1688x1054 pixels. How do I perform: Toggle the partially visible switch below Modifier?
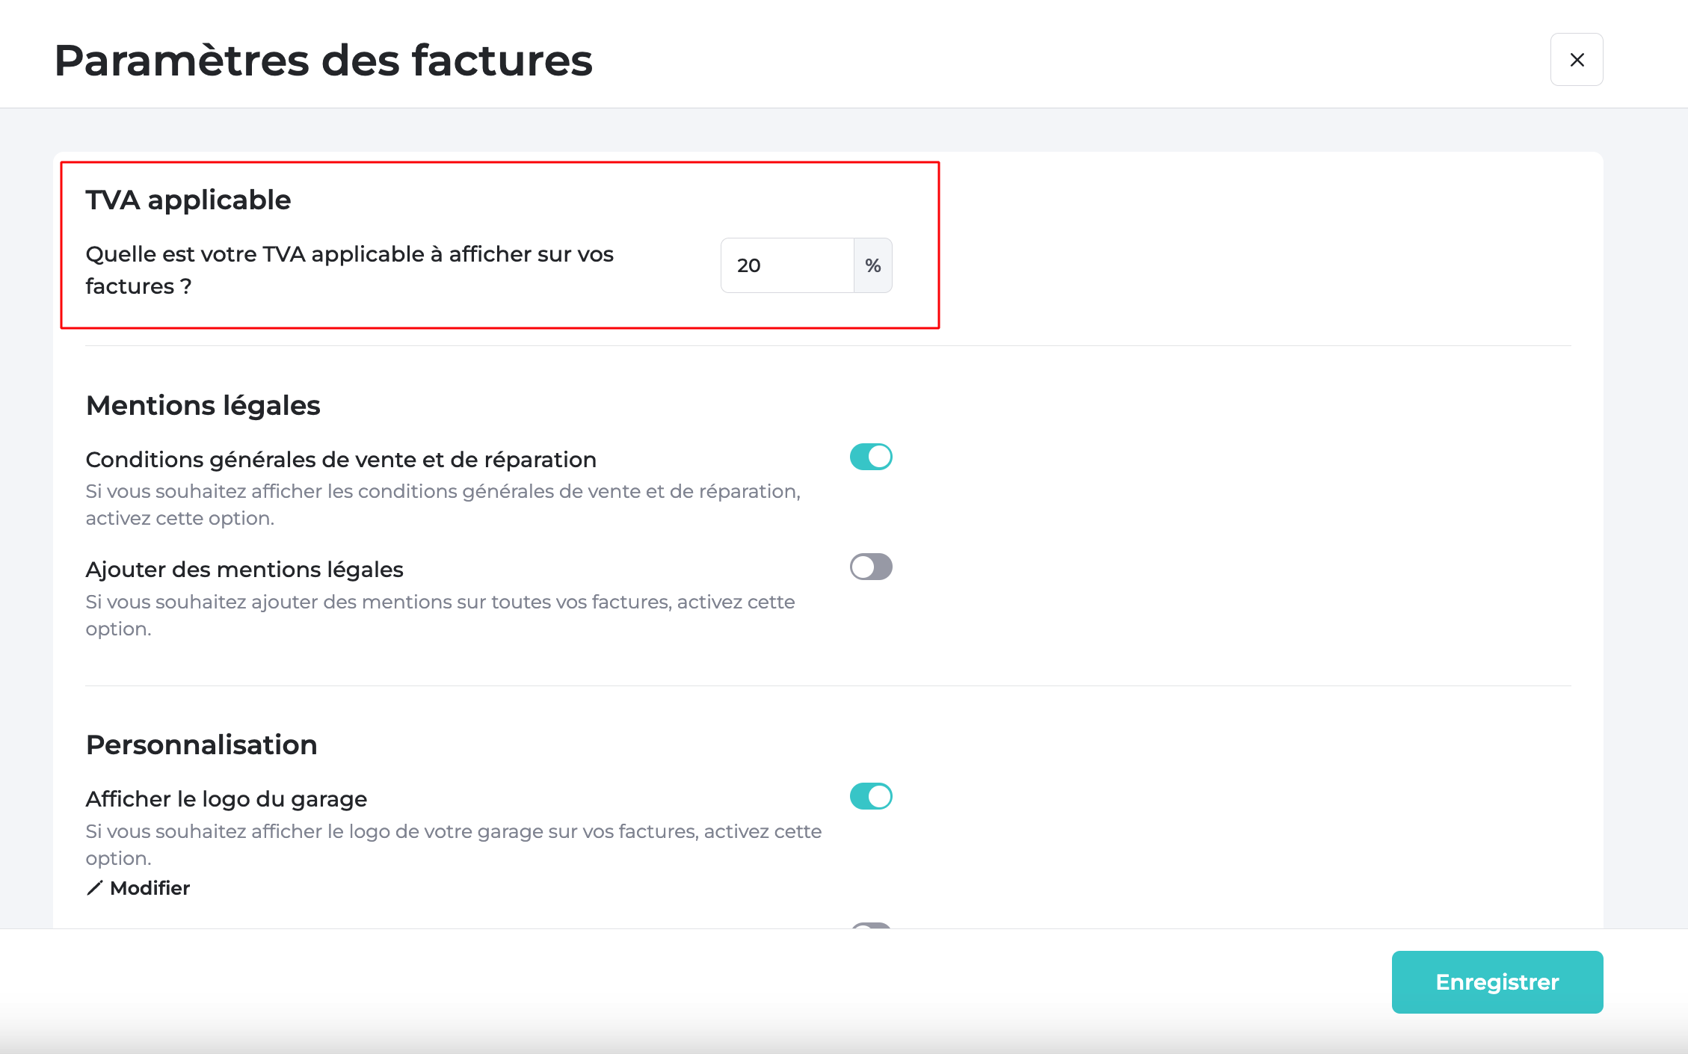[871, 925]
